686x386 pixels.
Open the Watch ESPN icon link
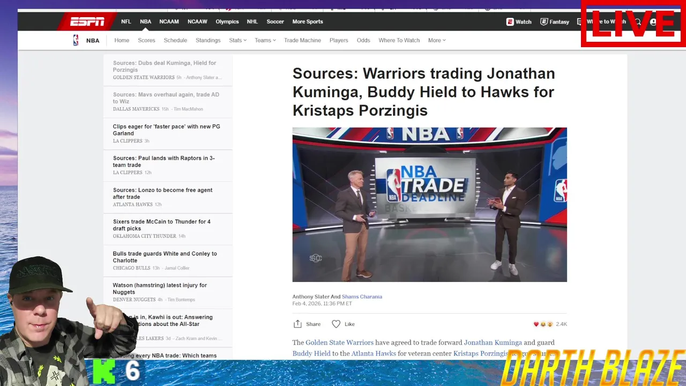(519, 22)
